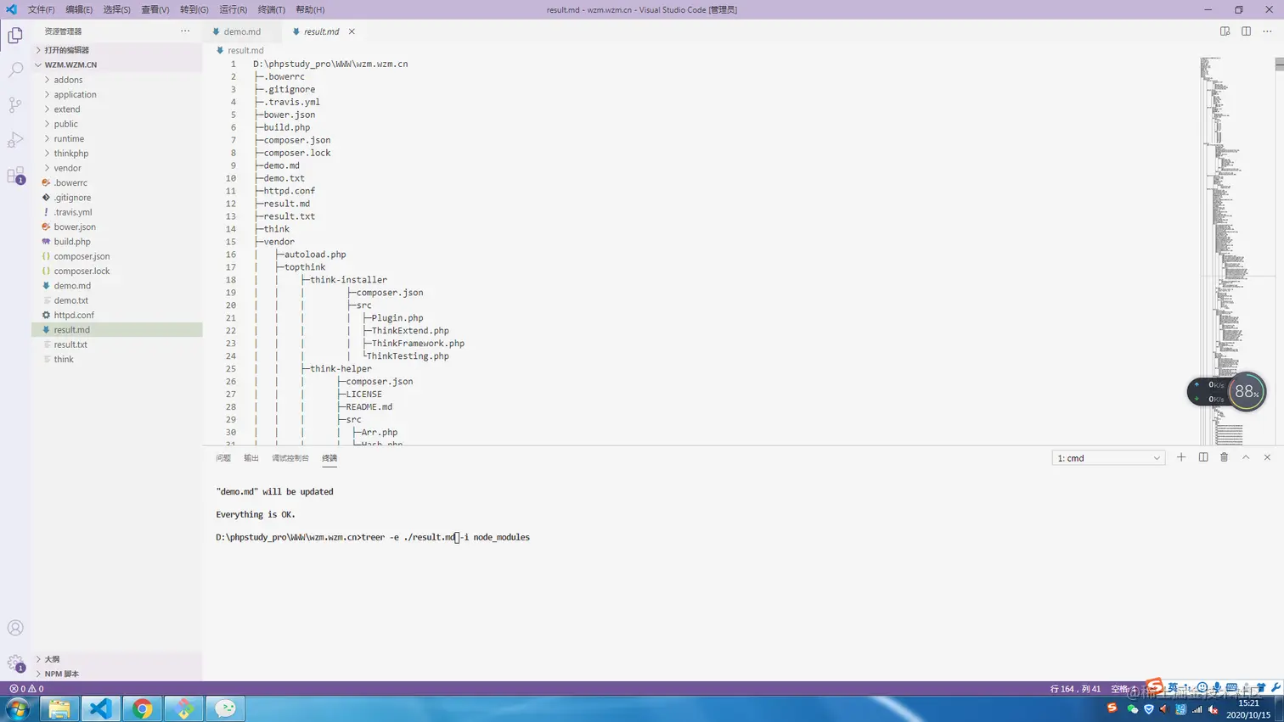Expand the addons folder
Screen dimensions: 1284x722
(x=117, y=80)
